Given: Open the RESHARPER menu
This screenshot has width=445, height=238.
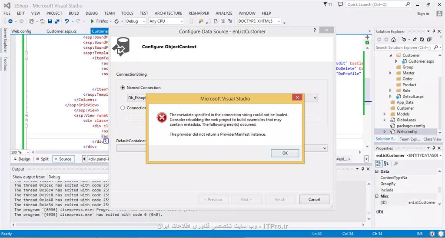Looking at the screenshot, I should click(199, 13).
